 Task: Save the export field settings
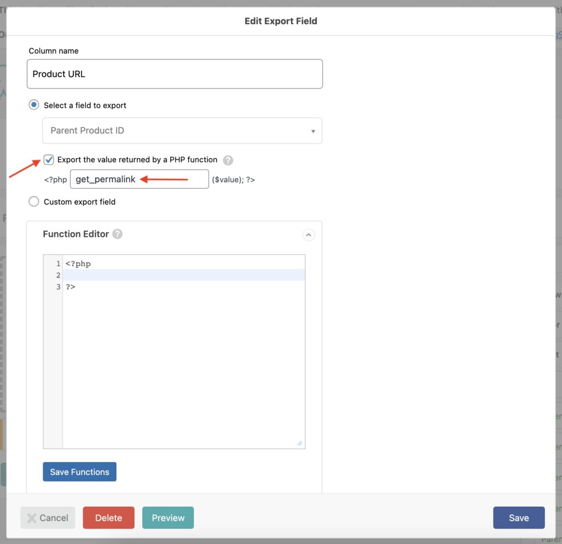pos(518,517)
